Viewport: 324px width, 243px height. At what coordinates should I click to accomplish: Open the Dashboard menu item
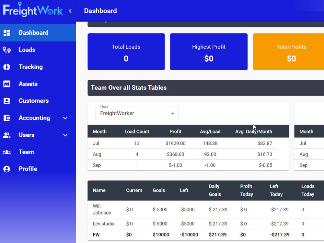[x=38, y=33]
